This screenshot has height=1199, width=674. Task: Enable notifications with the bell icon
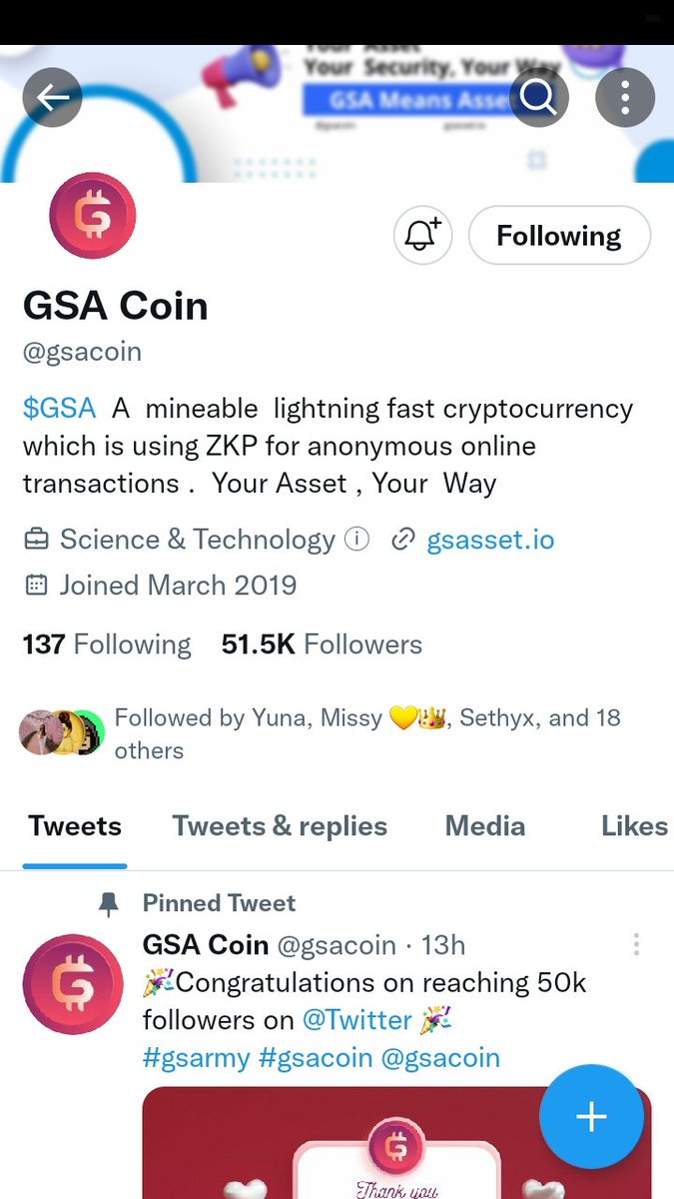pyautogui.click(x=423, y=236)
